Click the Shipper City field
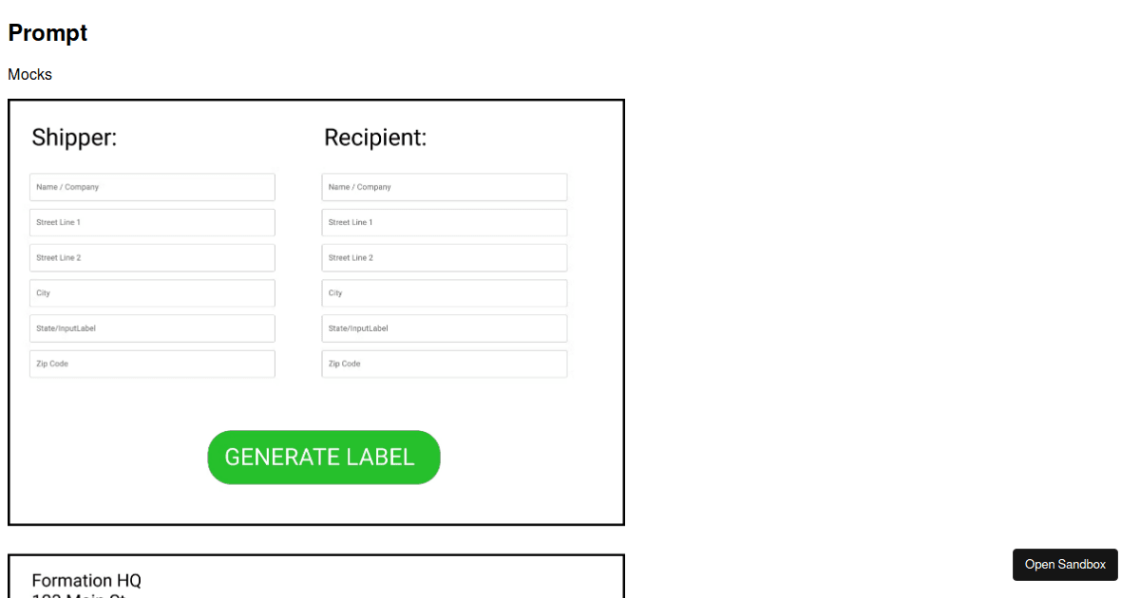The image size is (1140, 598). tap(152, 292)
